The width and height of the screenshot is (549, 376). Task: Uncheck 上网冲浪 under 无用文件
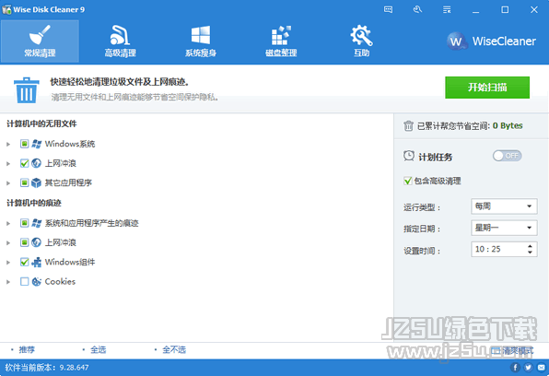tap(24, 163)
